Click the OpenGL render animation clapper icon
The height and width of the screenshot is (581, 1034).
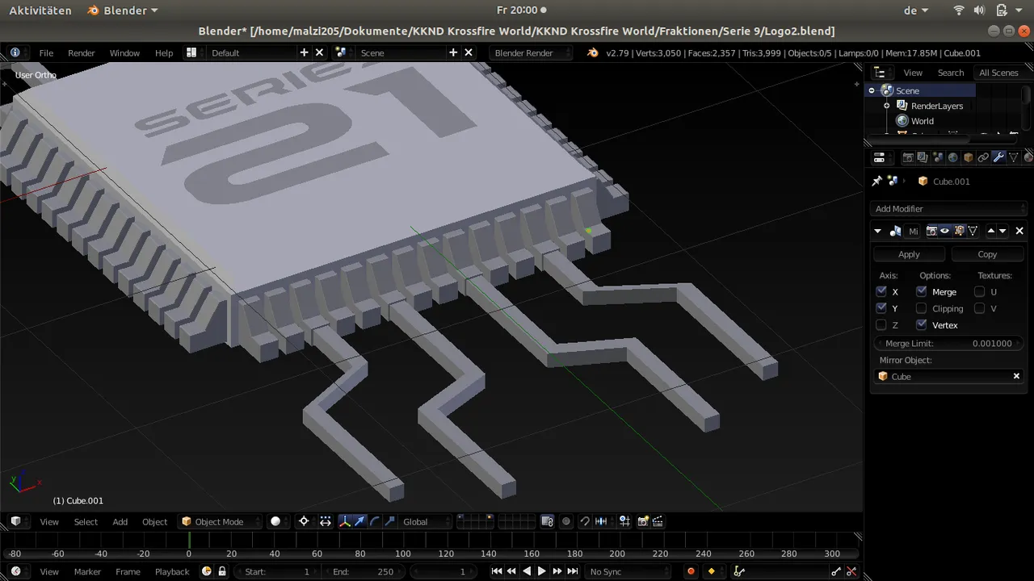658,521
